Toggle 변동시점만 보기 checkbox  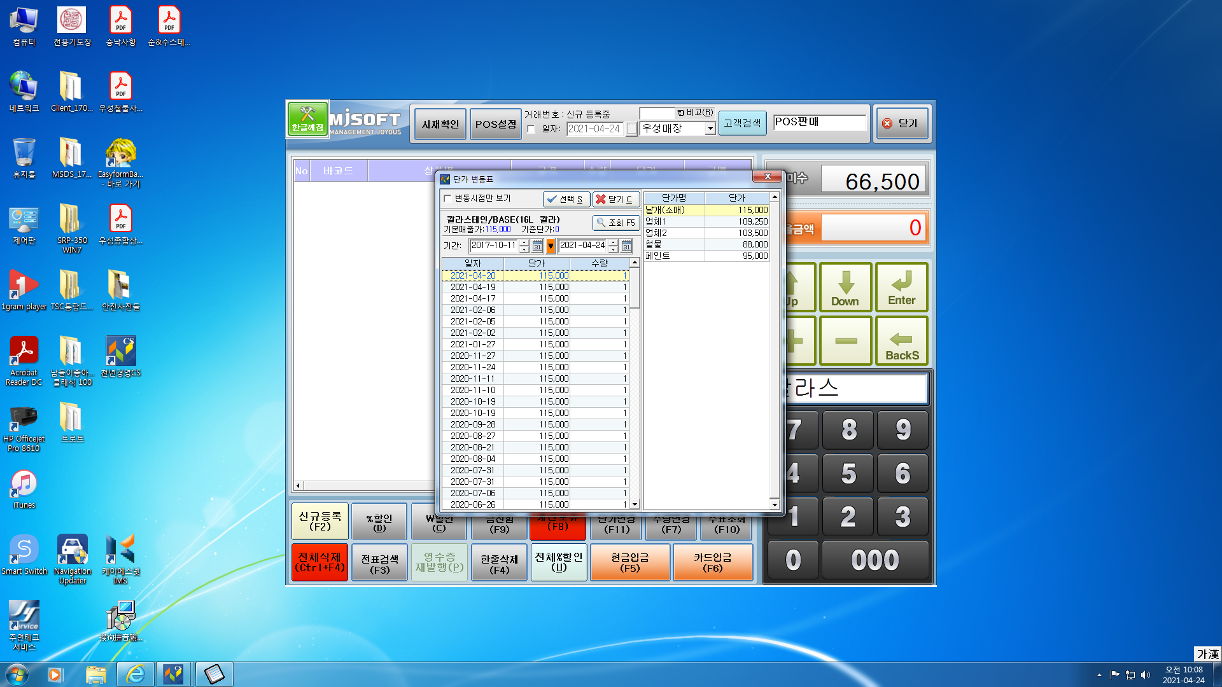447,198
